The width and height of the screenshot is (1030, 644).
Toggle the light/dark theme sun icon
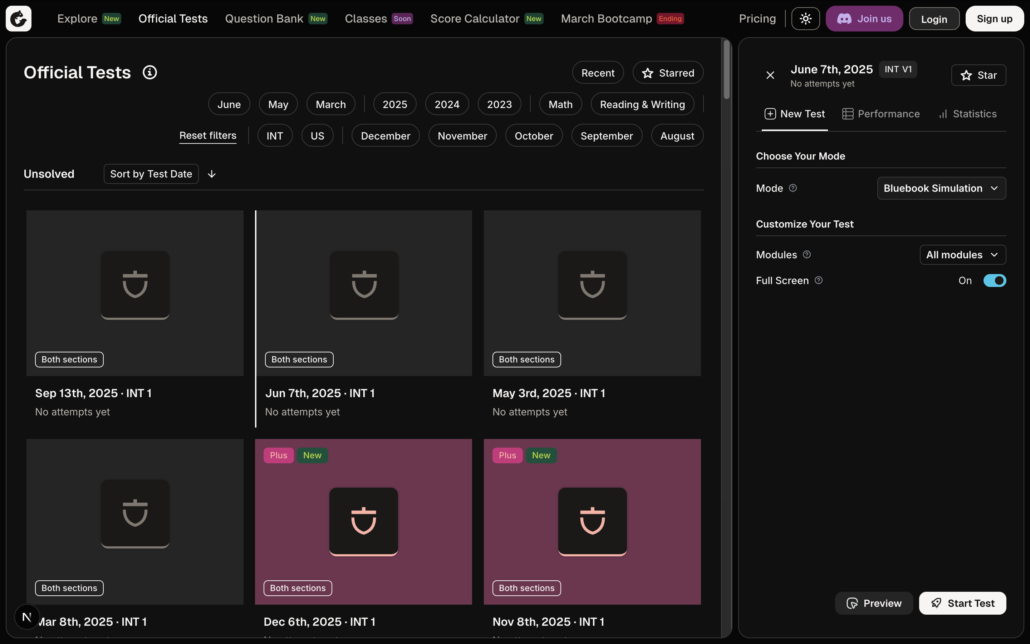[805, 19]
